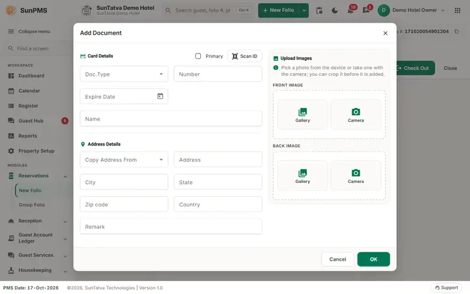Click the Address input field

[218, 159]
